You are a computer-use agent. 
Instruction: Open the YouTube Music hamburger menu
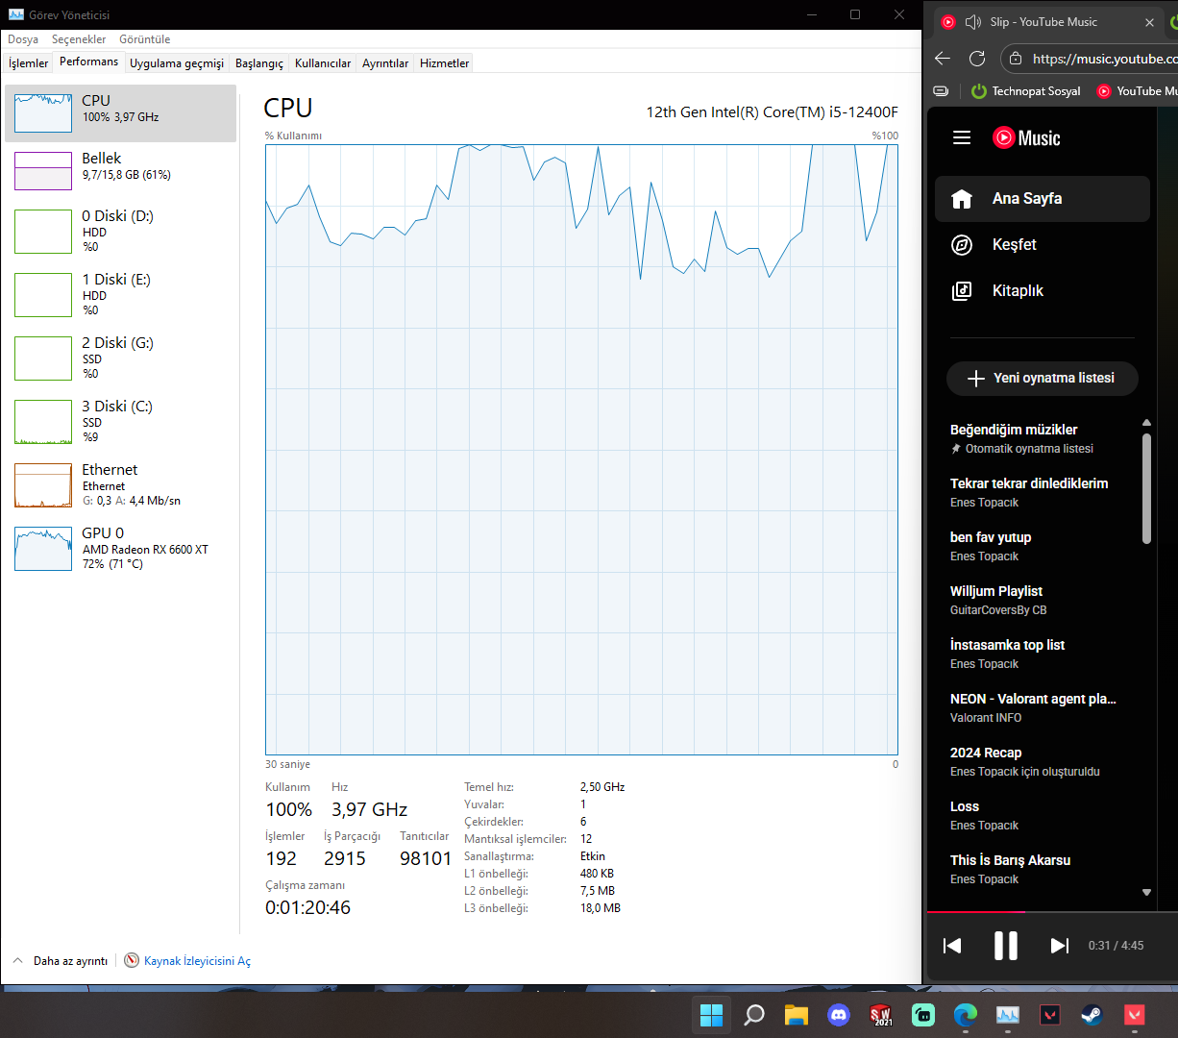tap(962, 137)
